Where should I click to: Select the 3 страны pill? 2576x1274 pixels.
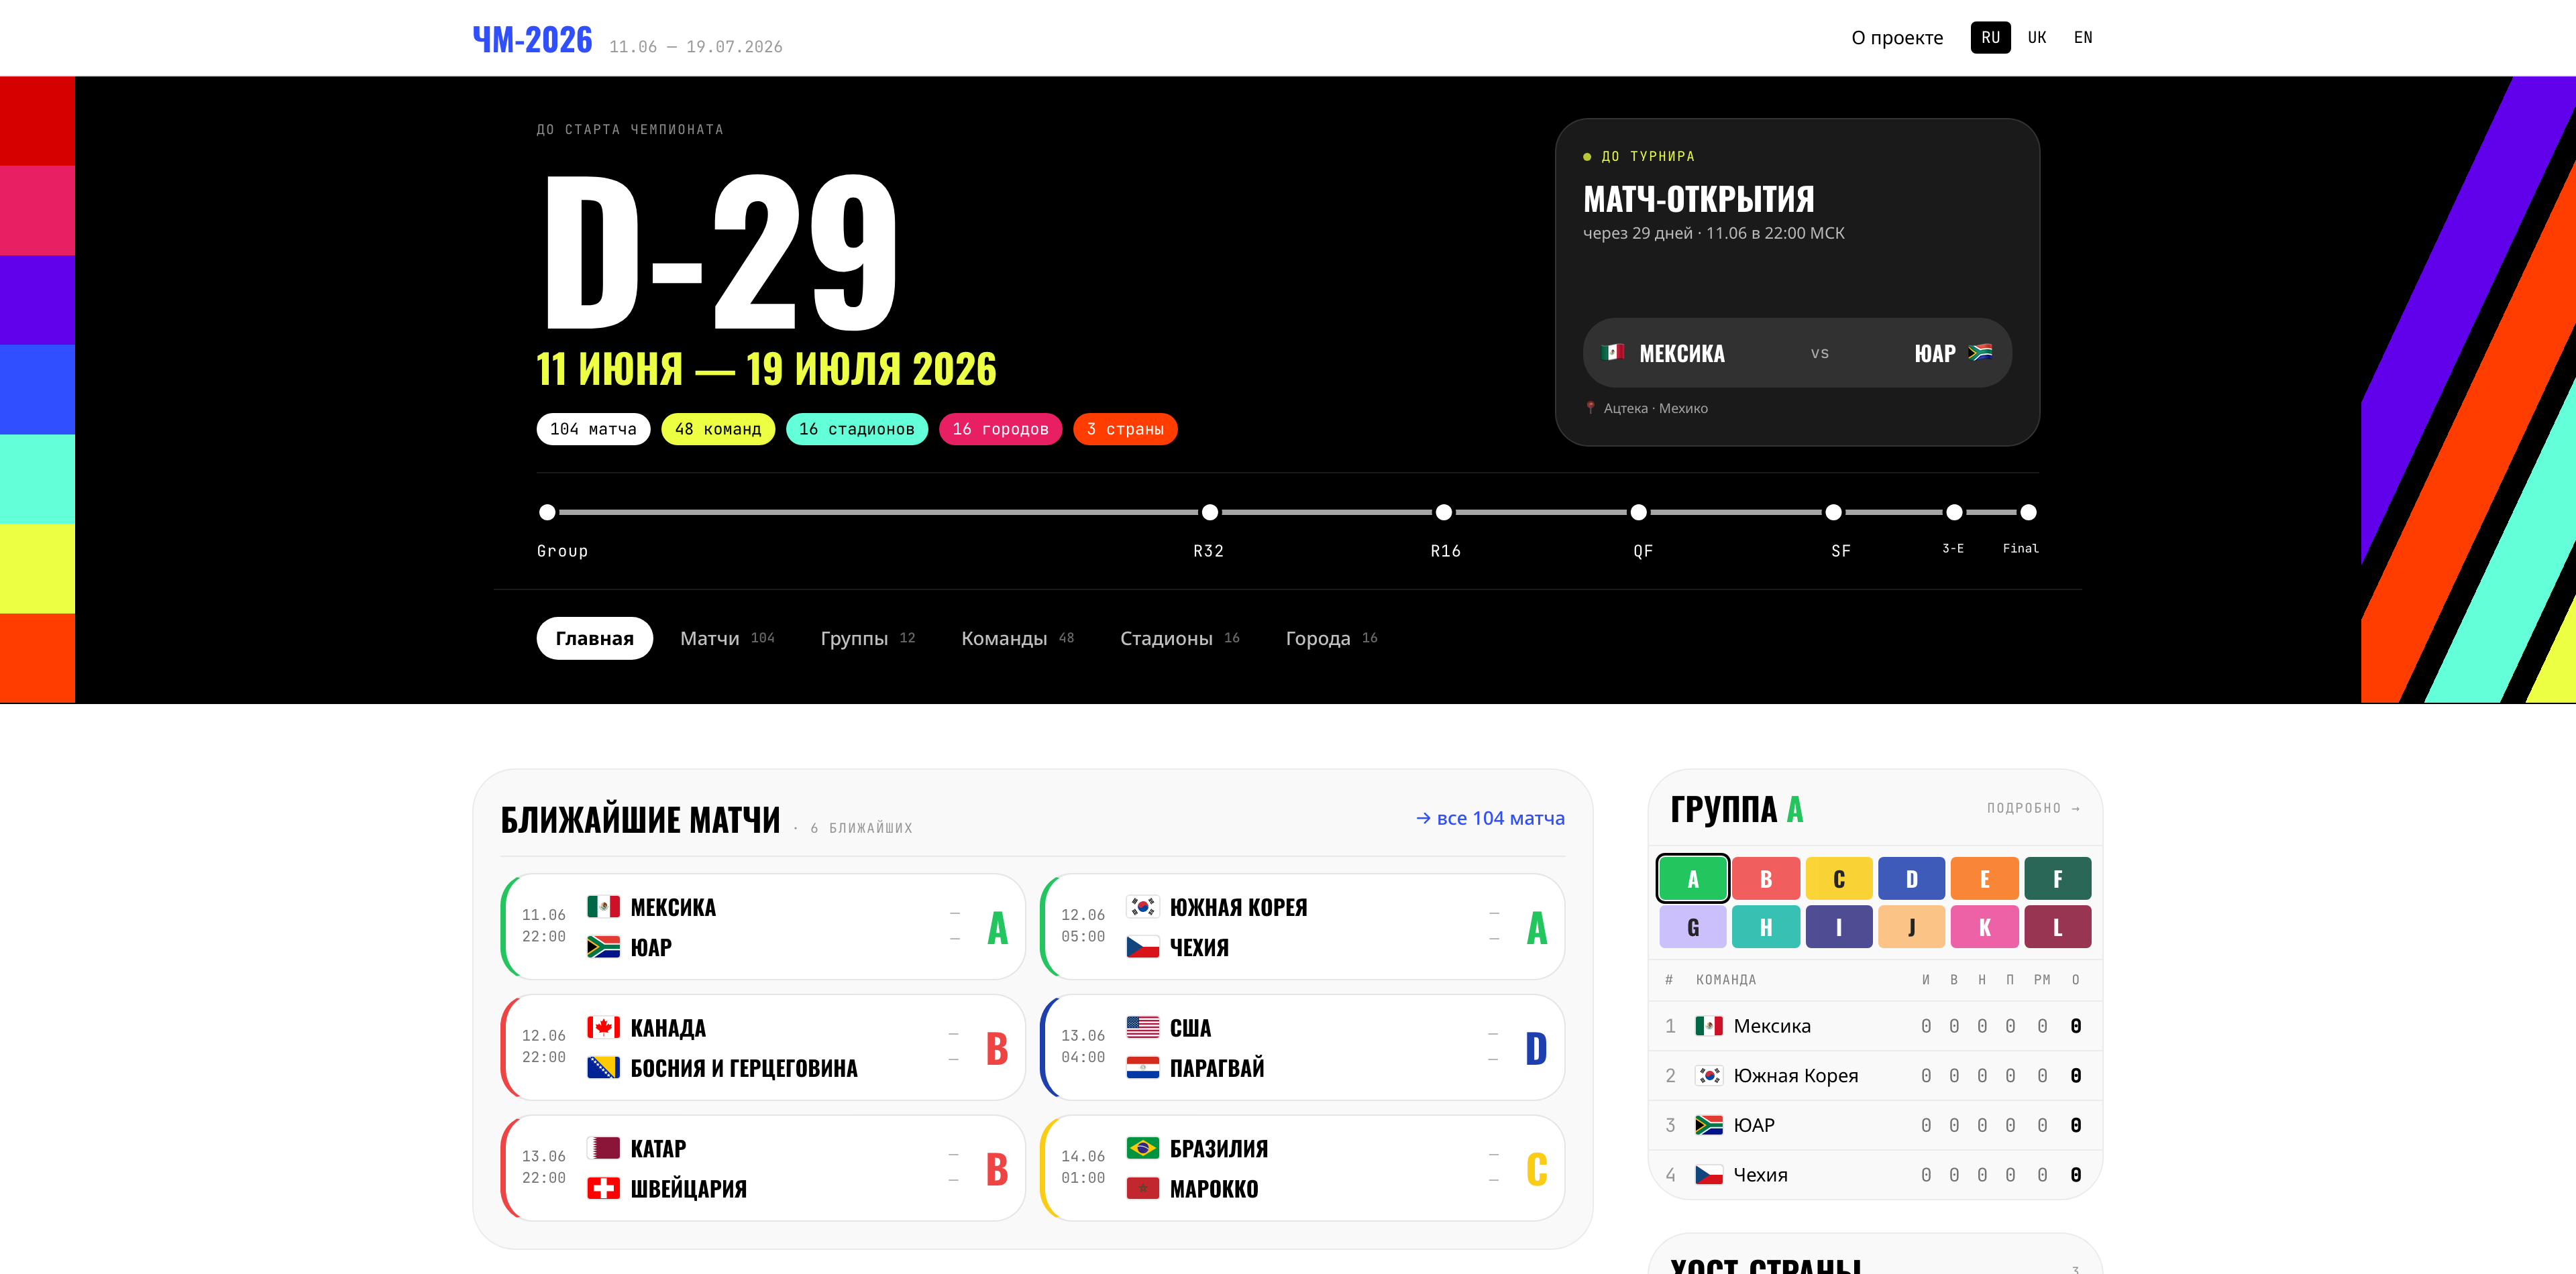pyautogui.click(x=1125, y=428)
